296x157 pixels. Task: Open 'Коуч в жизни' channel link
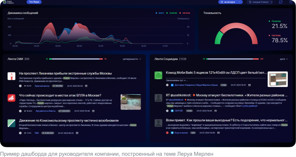[x=181, y=133]
